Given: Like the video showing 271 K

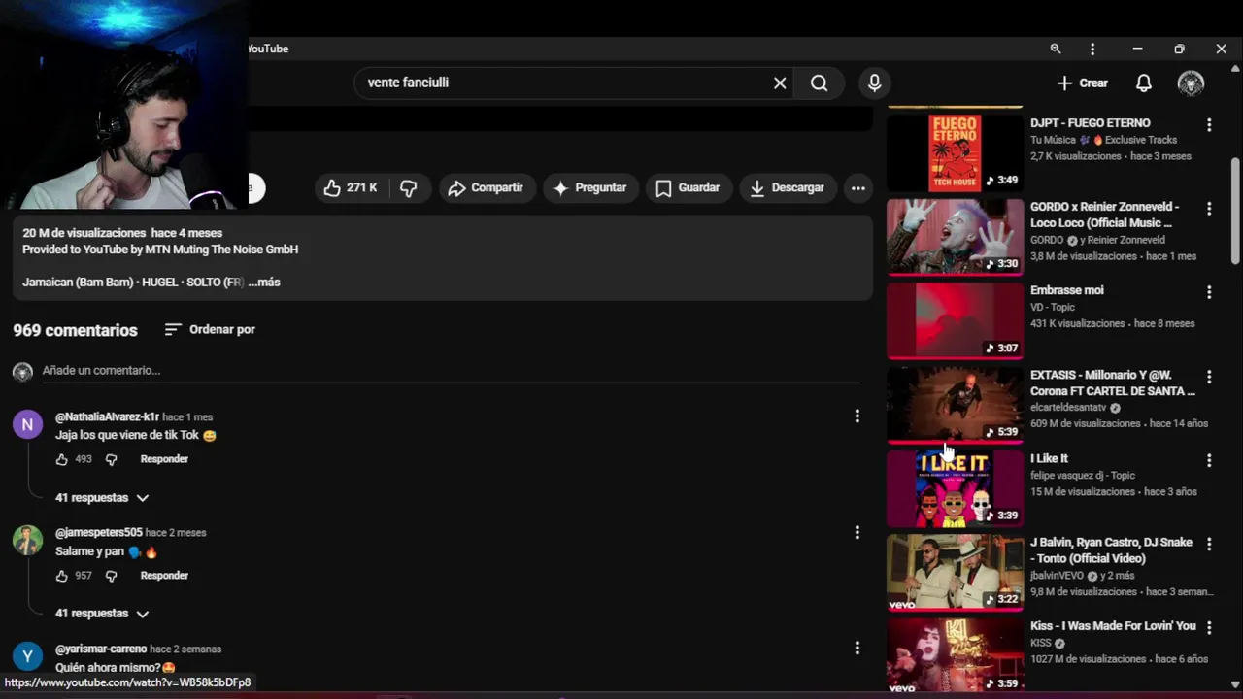Looking at the screenshot, I should 351,188.
